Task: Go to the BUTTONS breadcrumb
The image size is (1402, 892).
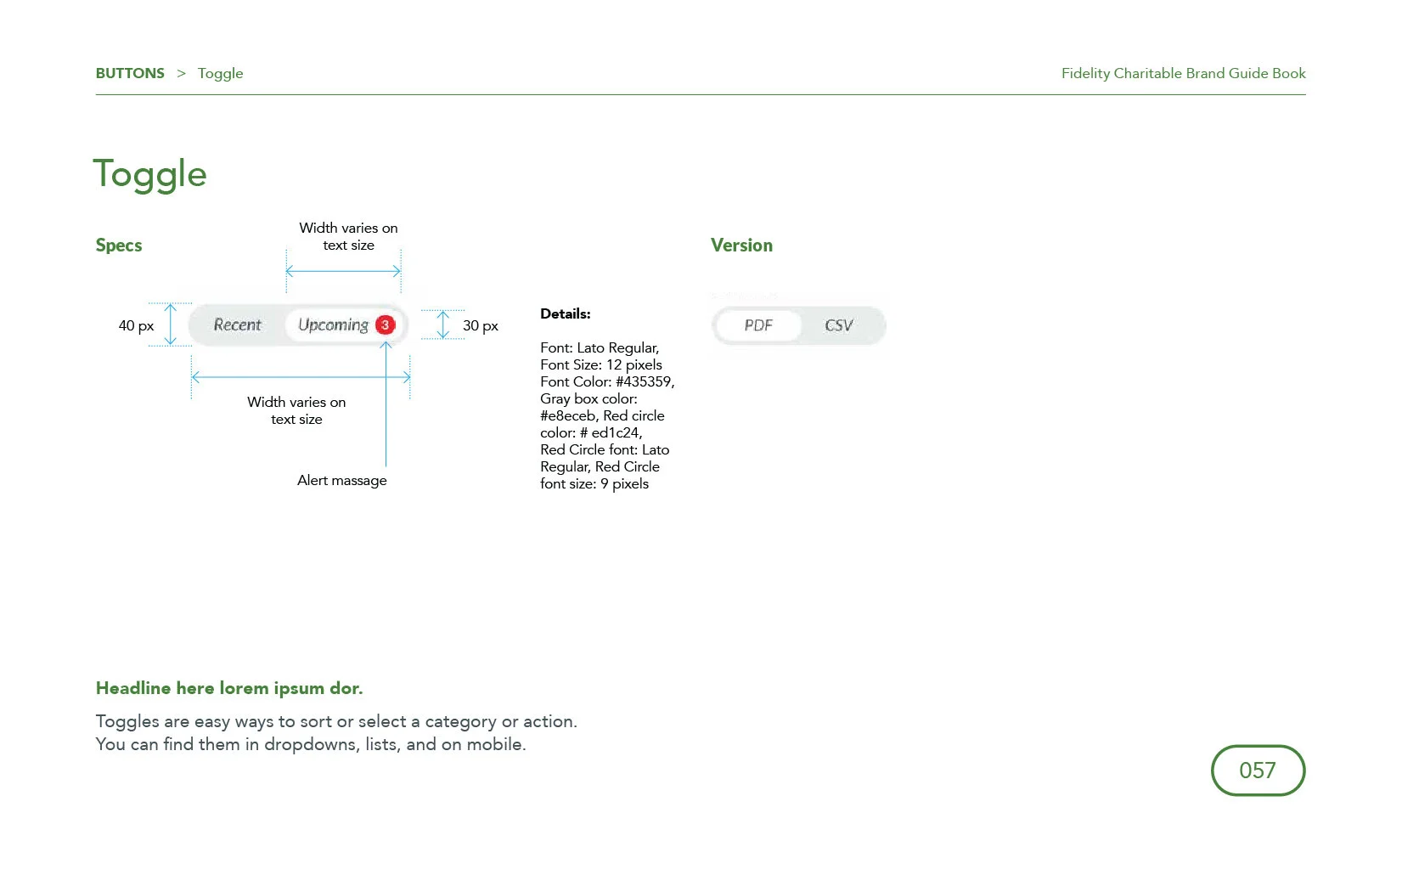Action: click(x=130, y=73)
